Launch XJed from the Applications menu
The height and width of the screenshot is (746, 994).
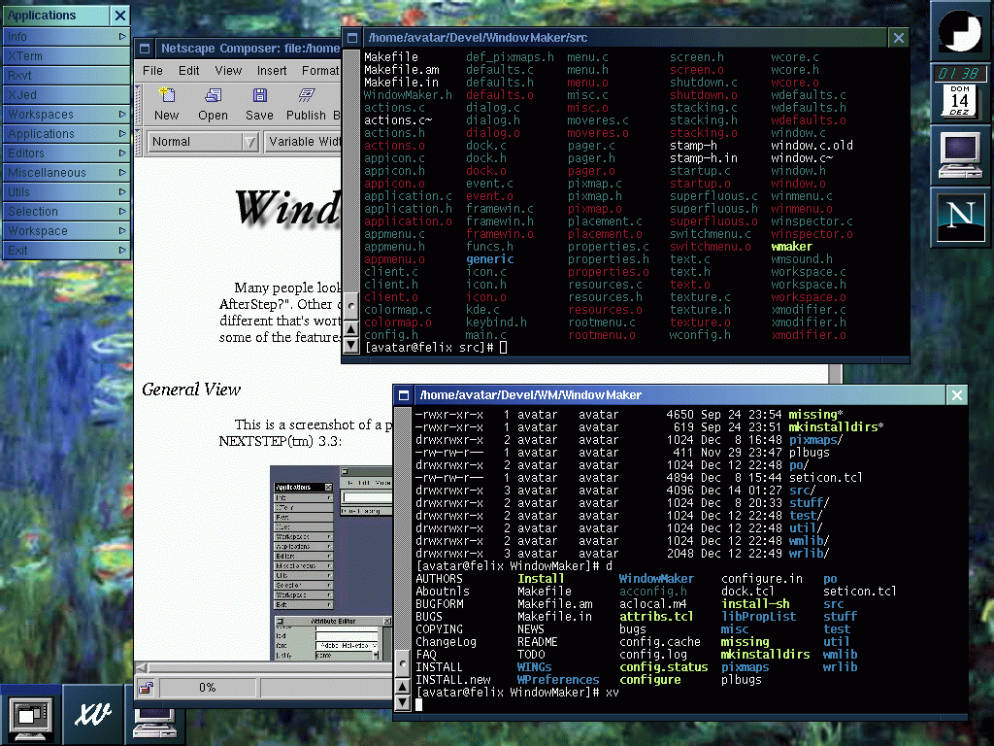pos(67,94)
